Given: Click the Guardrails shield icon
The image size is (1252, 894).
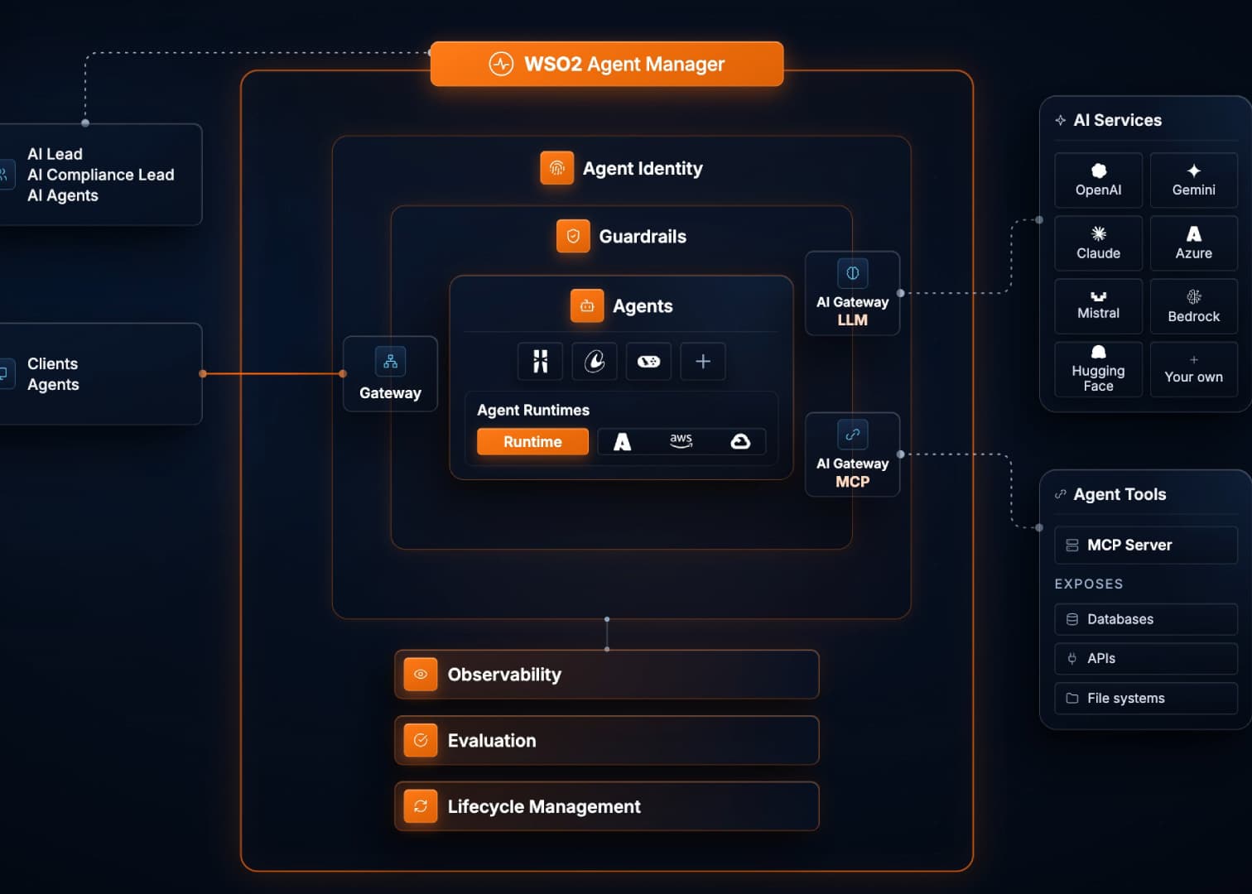Looking at the screenshot, I should coord(573,236).
